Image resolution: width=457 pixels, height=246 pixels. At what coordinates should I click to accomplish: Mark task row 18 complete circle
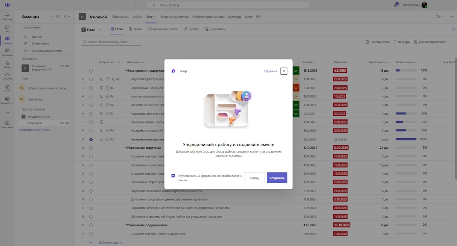(x=91, y=217)
